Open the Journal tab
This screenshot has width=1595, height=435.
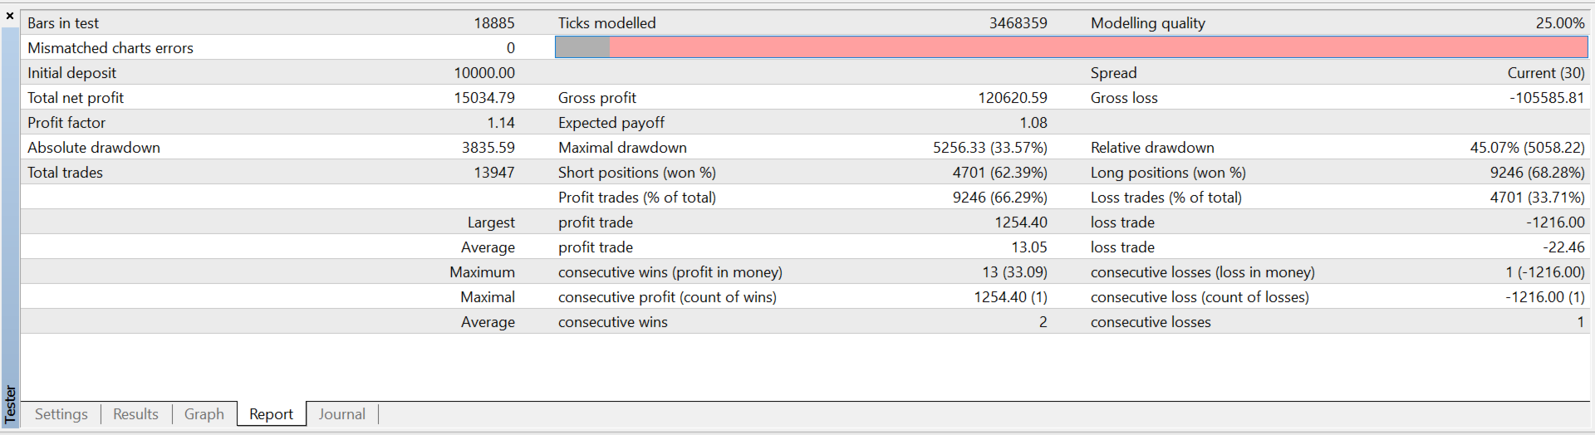pos(342,413)
